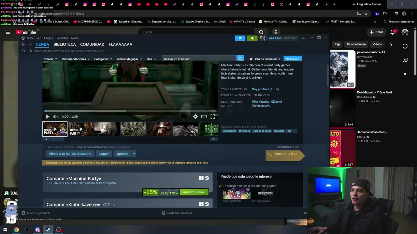
Task: Open Chrome from the taskbar
Action: point(16,230)
